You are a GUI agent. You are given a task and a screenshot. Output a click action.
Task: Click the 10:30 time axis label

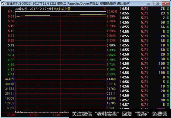34,115
